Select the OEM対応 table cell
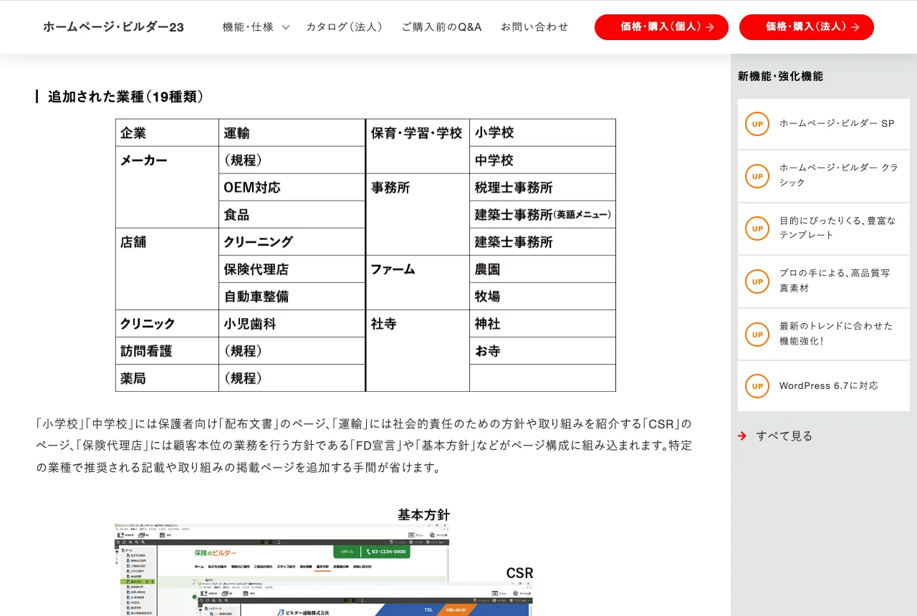The image size is (917, 616). [292, 188]
